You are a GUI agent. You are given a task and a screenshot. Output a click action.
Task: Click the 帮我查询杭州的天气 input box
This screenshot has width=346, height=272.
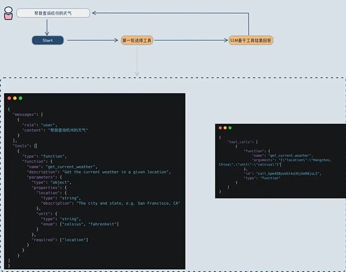[x=52, y=13]
